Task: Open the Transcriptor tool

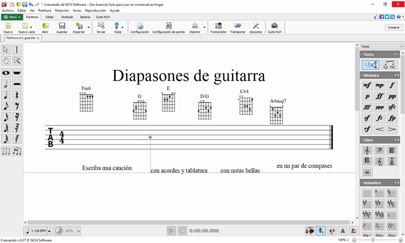Action: coord(218,28)
